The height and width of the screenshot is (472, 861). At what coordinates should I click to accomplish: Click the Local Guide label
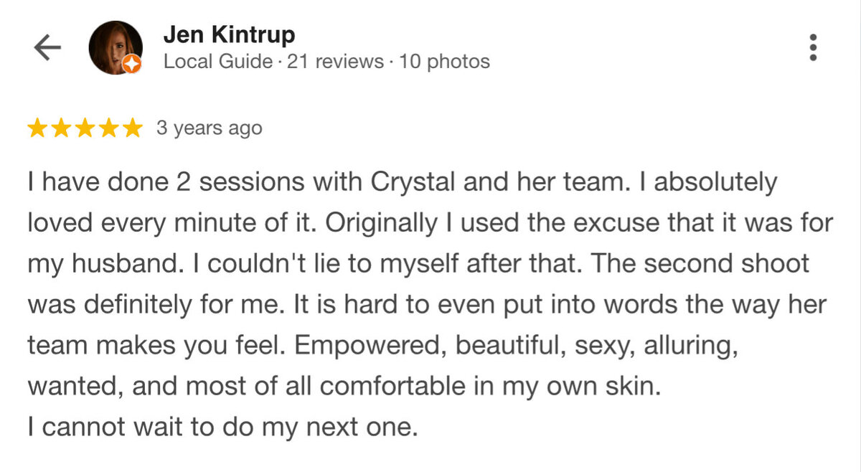click(218, 62)
